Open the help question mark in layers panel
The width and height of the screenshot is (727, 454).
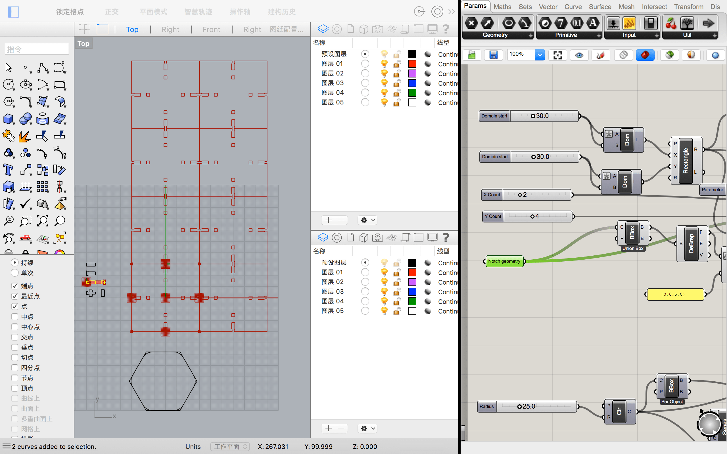point(446,29)
